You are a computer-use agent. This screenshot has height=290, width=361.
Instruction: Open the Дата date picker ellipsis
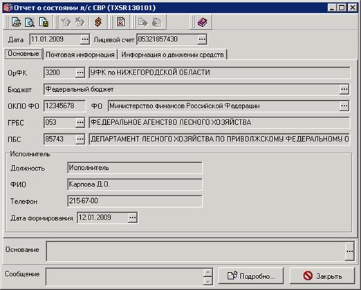click(85, 39)
